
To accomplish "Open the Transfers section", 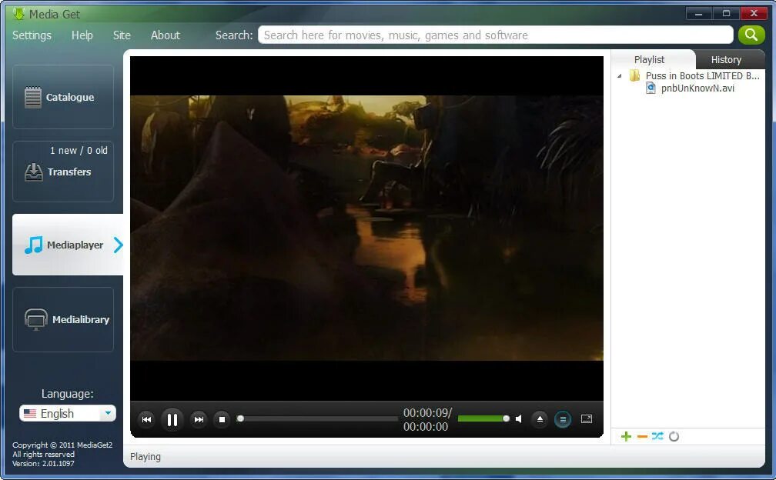I will 63,172.
